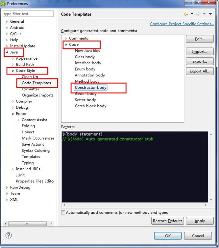Enable automatically add comments checkbox
The height and width of the screenshot is (248, 219).
(x=63, y=212)
